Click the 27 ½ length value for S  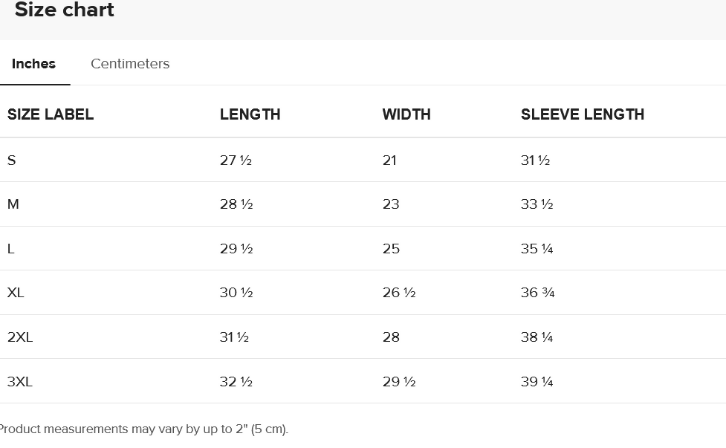[x=236, y=160]
